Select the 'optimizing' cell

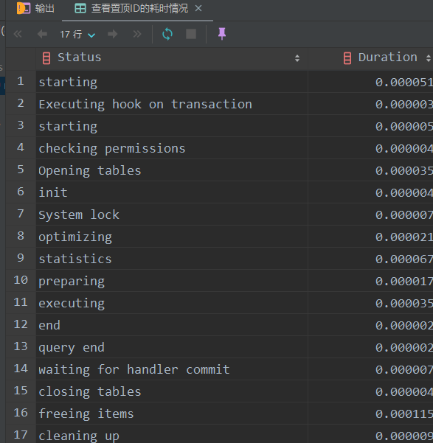point(172,237)
